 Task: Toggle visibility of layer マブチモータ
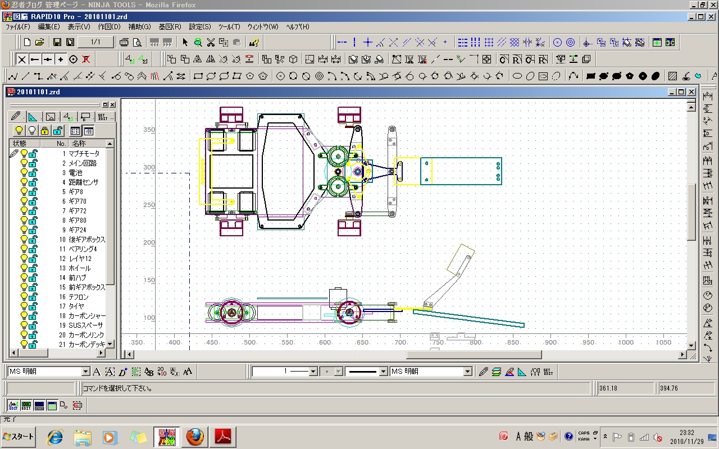[x=24, y=154]
